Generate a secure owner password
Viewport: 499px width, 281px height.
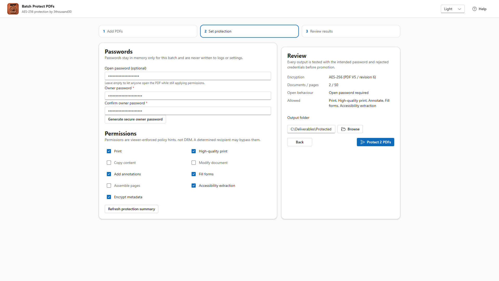(135, 119)
